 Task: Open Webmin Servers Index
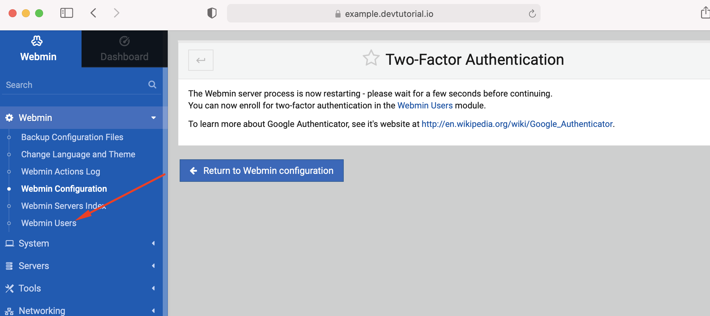(x=64, y=206)
